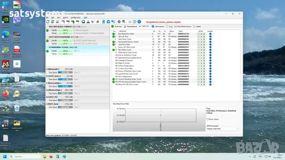Click the 'Unregistered version, please register' link
Screen dimensions: 285x160
click(x=163, y=22)
